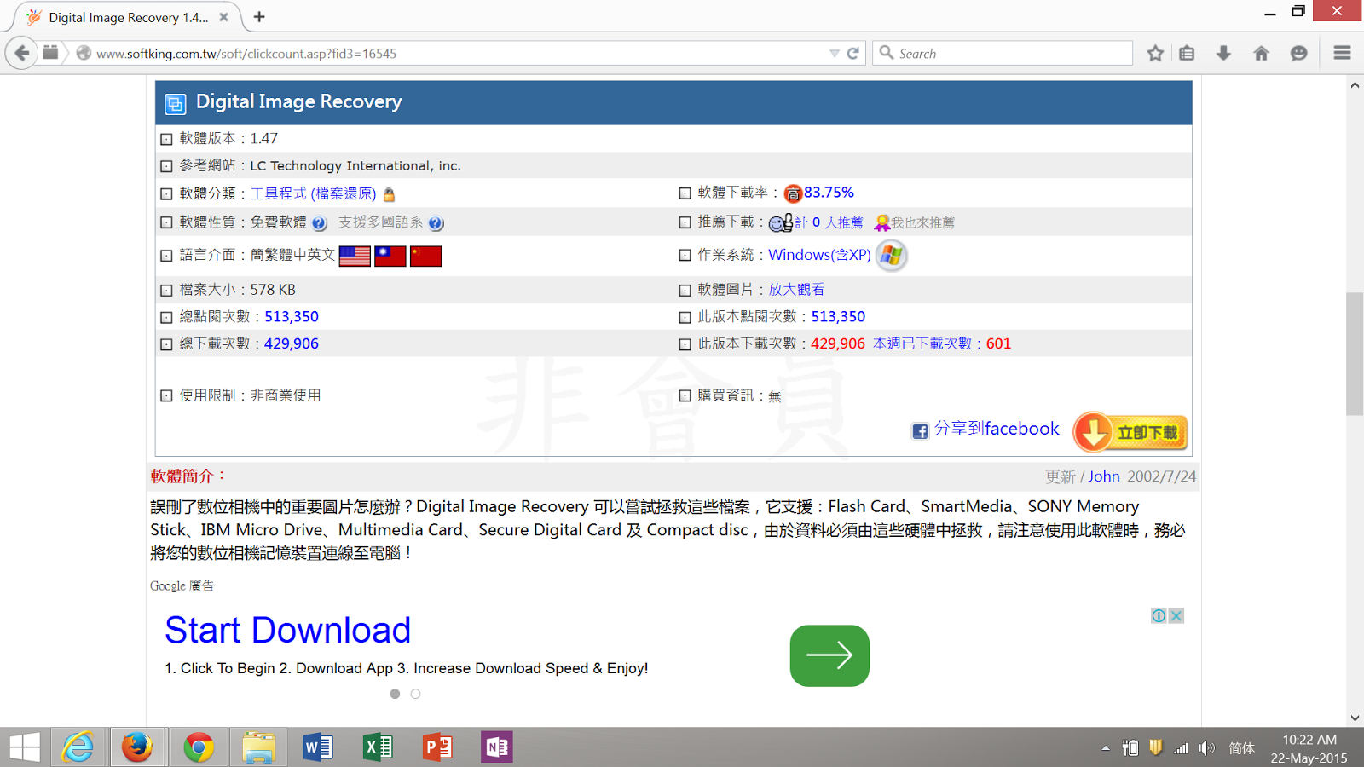Close the ad with the X icon
Viewport: 1364px width, 767px height.
pos(1176,615)
